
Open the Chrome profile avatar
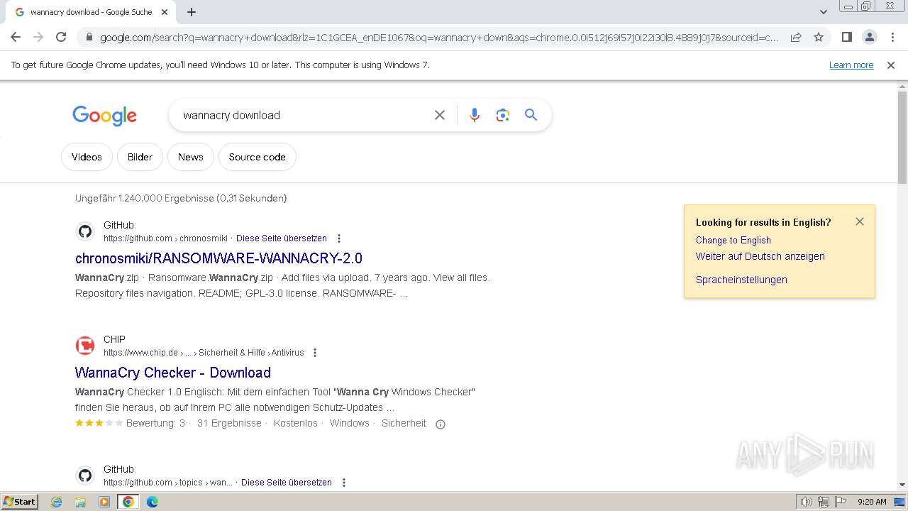click(x=869, y=37)
